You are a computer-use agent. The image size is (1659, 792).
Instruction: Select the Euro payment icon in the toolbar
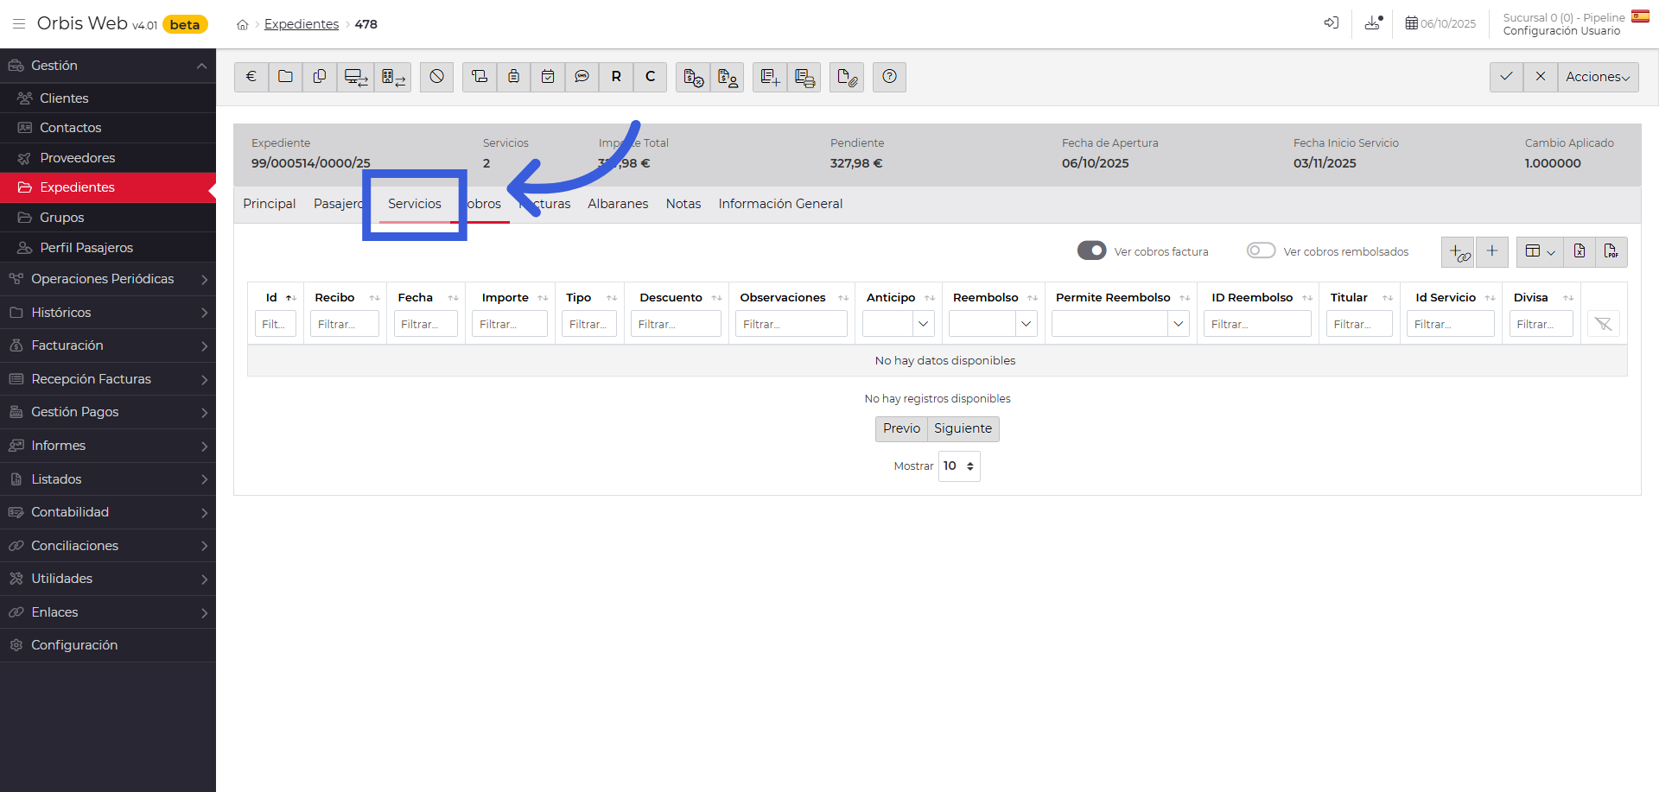click(251, 77)
